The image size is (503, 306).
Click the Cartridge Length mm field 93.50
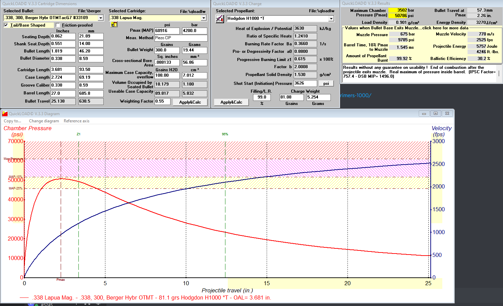tap(91, 70)
